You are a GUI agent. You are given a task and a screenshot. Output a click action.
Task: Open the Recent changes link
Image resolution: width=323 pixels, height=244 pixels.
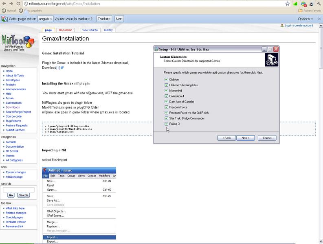tap(16, 172)
